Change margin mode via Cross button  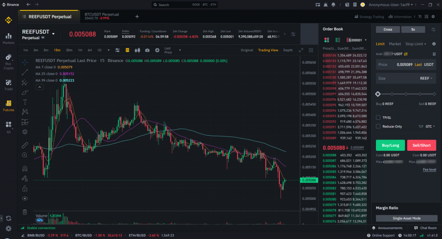(388, 30)
